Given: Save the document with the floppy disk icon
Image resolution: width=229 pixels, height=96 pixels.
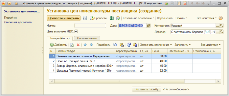Looking at the screenshot, I should [x=85, y=18].
